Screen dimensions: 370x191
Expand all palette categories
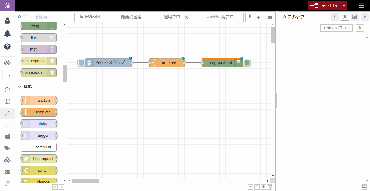pyautogui.click(x=61, y=187)
